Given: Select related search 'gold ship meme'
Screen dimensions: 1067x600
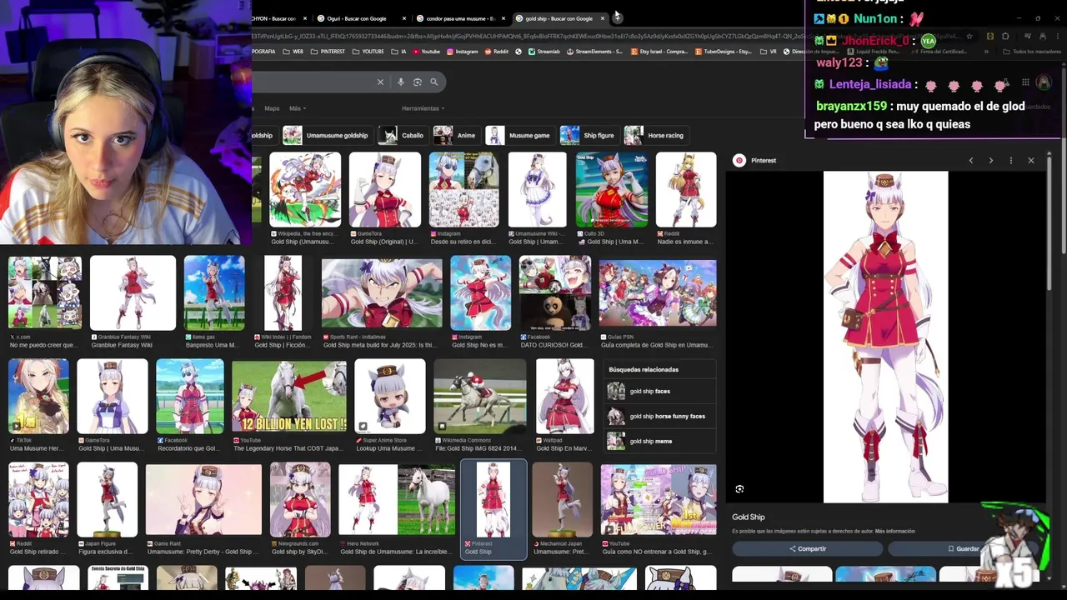Looking at the screenshot, I should pos(659,441).
